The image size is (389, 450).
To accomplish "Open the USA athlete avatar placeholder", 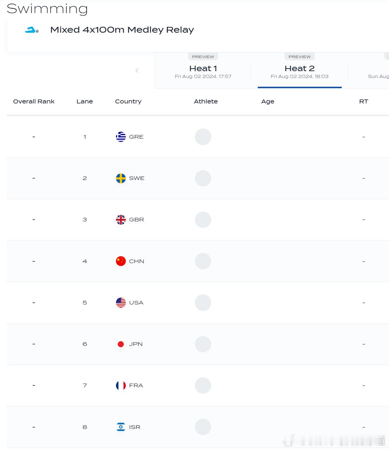I will (x=203, y=303).
